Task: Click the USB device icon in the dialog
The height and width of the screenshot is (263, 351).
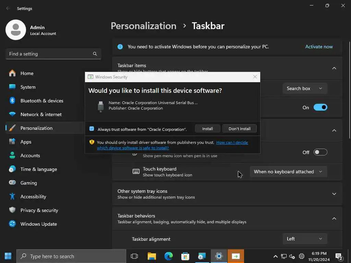Action: pyautogui.click(x=101, y=106)
